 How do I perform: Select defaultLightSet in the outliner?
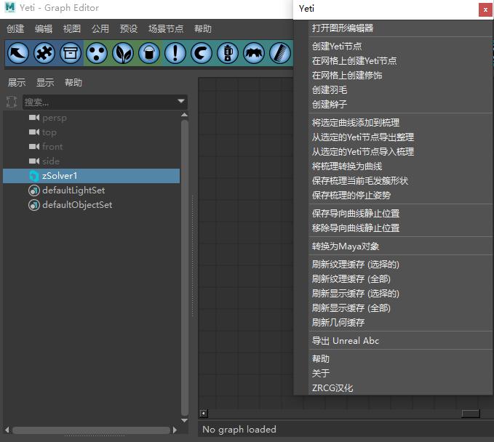click(x=73, y=190)
